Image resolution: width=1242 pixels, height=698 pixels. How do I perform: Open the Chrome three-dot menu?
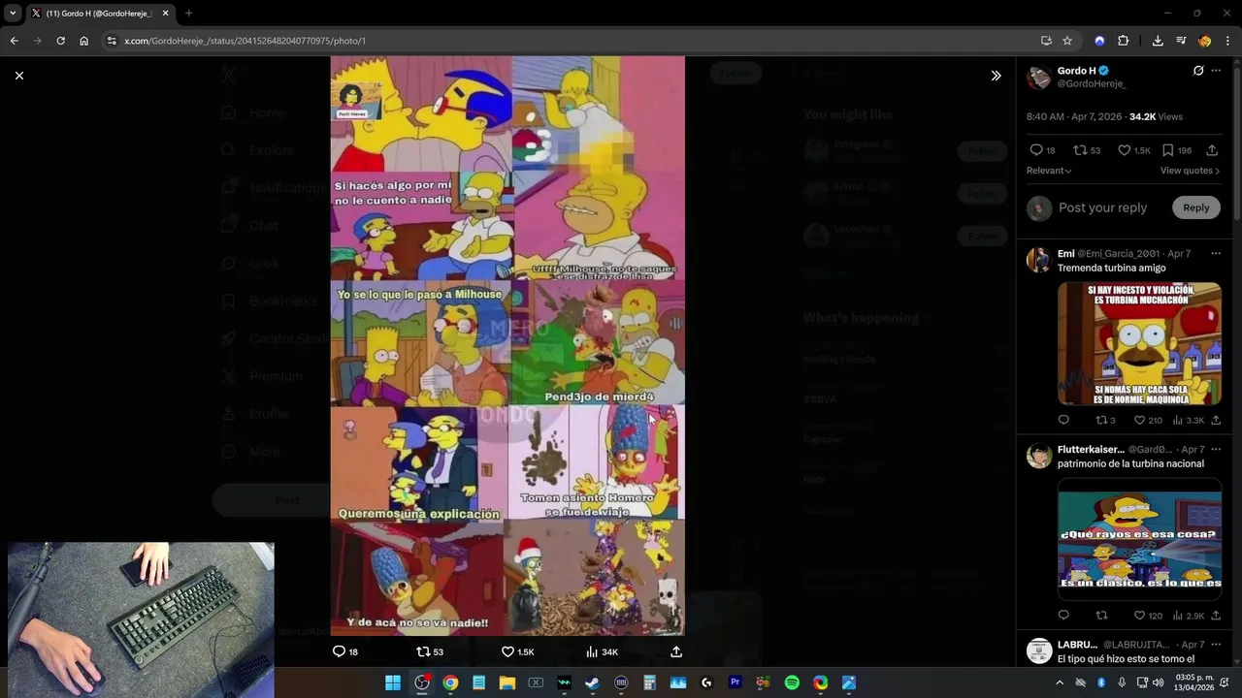tap(1228, 41)
